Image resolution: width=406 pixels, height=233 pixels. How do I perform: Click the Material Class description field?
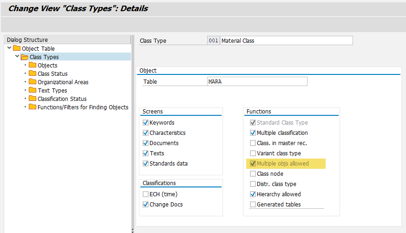[x=286, y=40]
